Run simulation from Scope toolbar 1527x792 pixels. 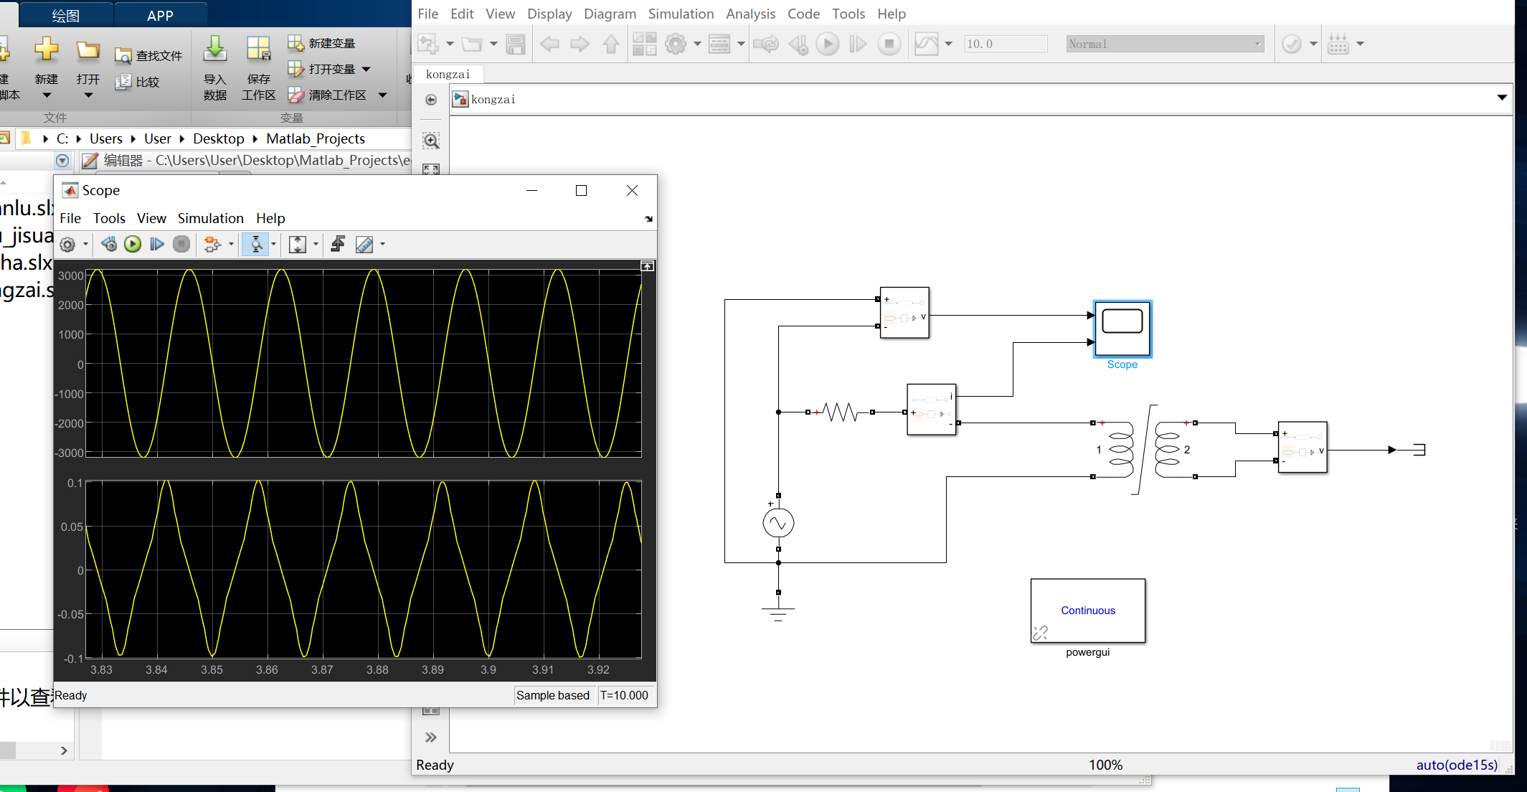click(x=133, y=245)
